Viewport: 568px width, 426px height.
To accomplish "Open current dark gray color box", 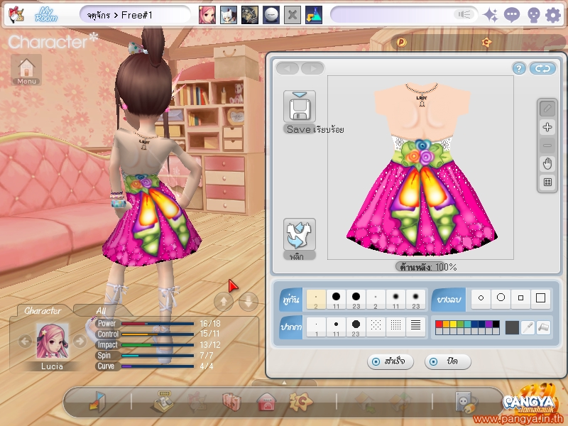I will point(512,327).
